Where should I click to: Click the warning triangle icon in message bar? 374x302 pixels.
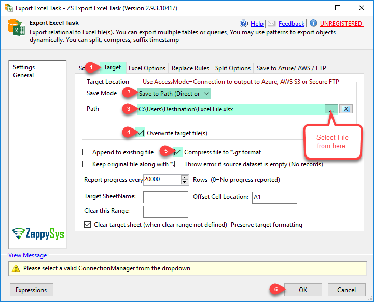coord(16,268)
